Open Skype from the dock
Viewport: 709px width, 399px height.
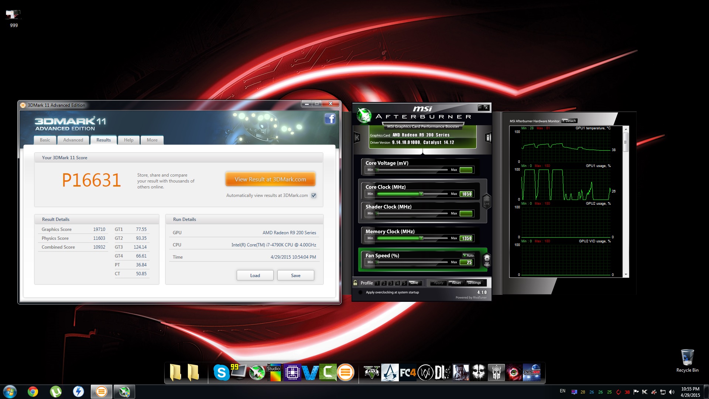pyautogui.click(x=222, y=372)
